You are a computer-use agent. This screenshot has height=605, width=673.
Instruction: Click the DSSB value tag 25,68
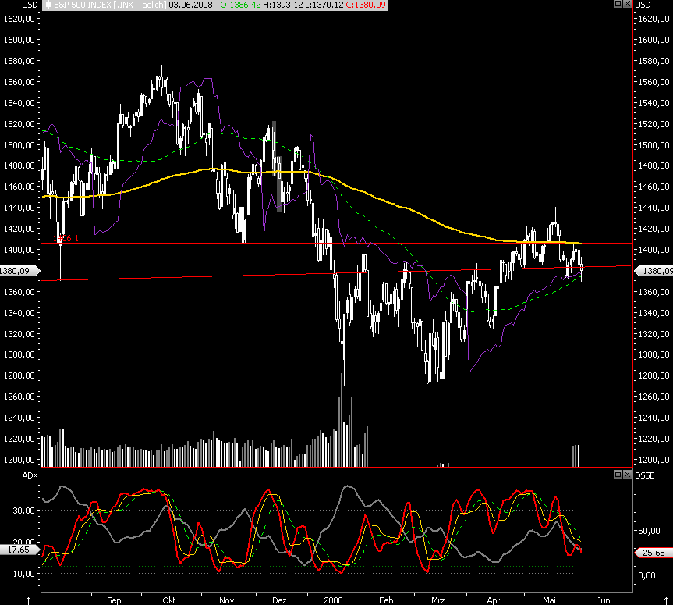(x=654, y=553)
